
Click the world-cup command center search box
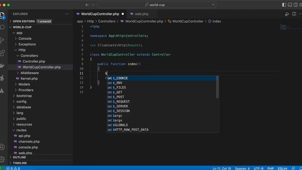(x=156, y=5)
